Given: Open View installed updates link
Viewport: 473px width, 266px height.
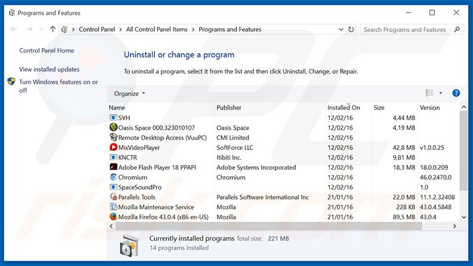Looking at the screenshot, I should (x=49, y=69).
